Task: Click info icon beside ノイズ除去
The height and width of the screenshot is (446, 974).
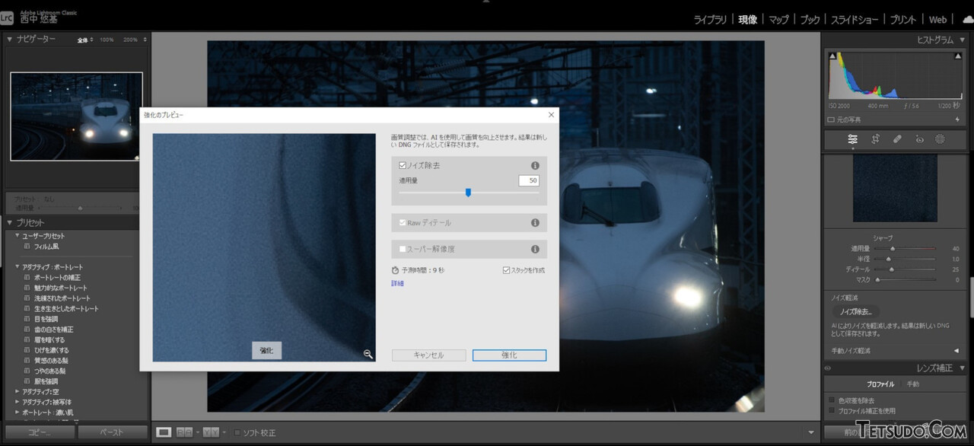Action: click(x=535, y=165)
